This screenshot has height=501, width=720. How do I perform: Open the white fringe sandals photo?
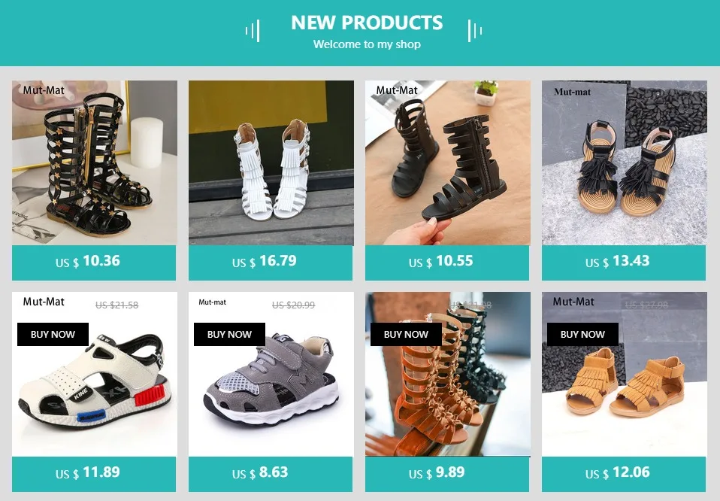coord(271,162)
